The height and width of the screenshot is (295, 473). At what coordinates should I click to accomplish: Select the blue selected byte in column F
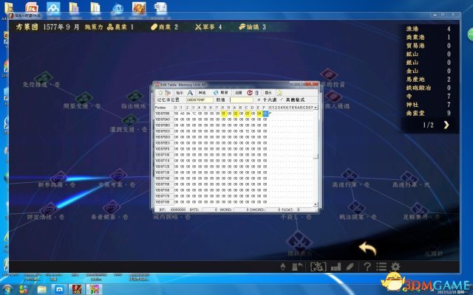coord(265,114)
